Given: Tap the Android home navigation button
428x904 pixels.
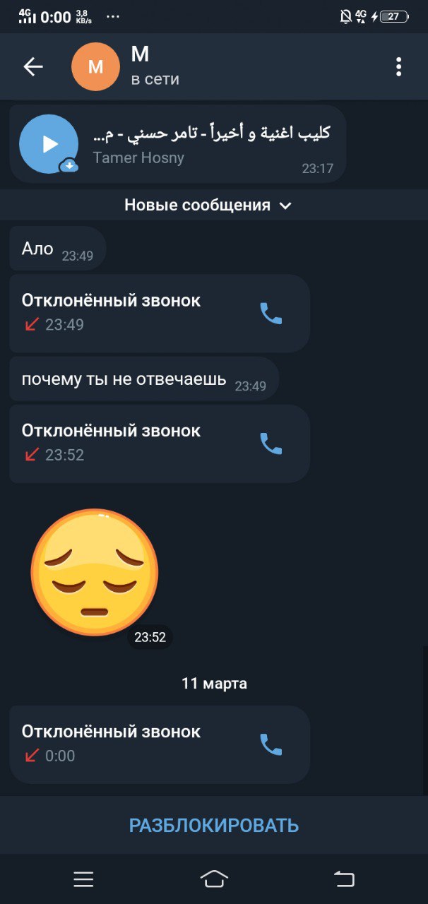Looking at the screenshot, I should (x=214, y=879).
